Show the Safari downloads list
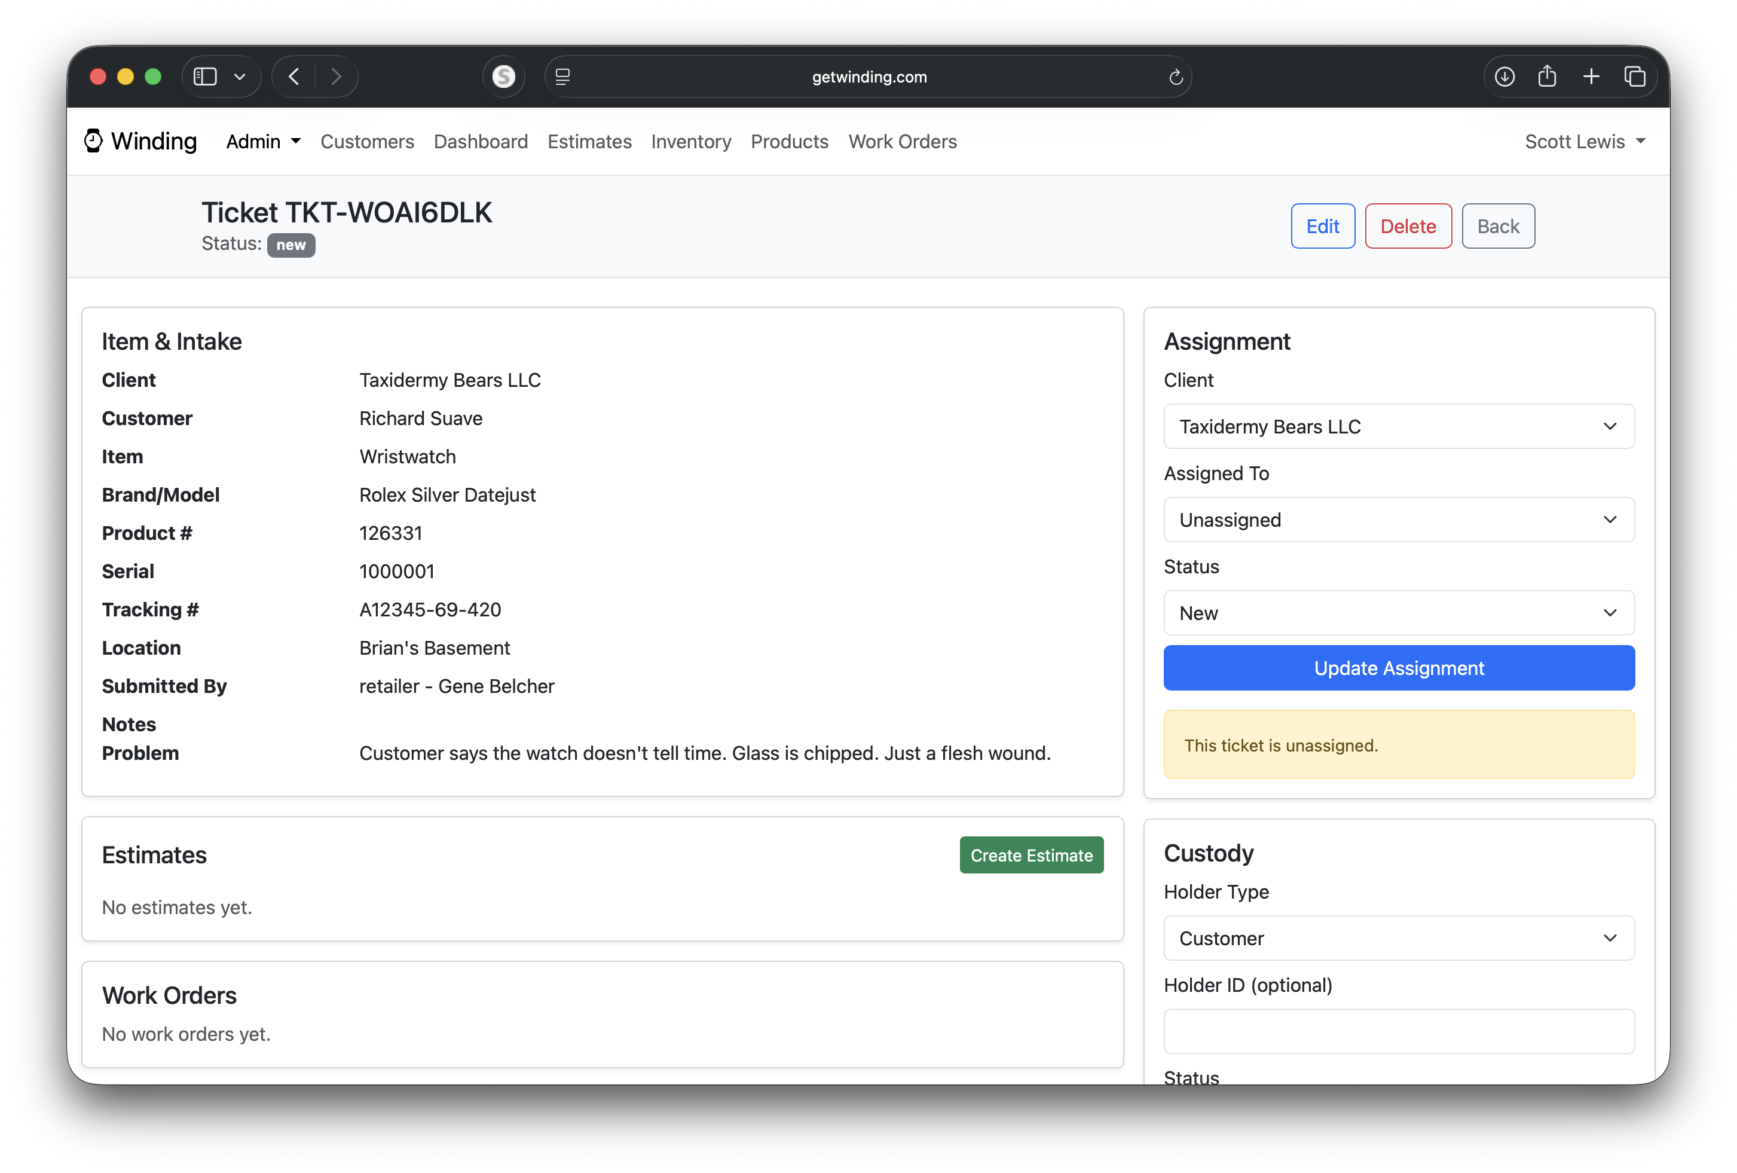 click(x=1504, y=75)
